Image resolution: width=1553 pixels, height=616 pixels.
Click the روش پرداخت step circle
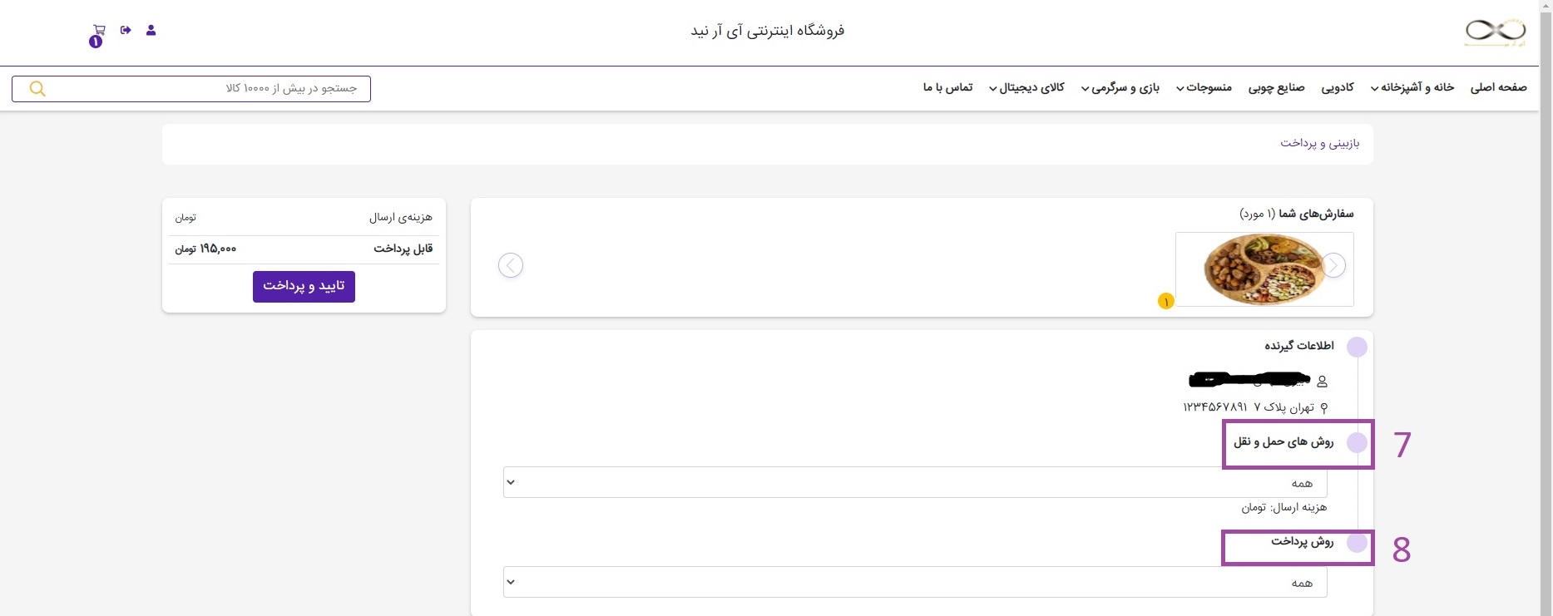click(x=1357, y=543)
